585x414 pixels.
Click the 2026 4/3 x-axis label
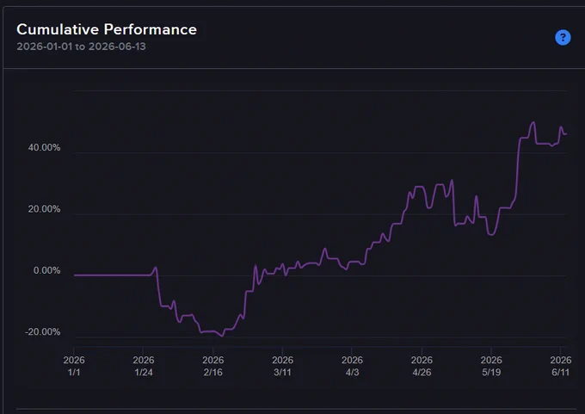pos(352,366)
